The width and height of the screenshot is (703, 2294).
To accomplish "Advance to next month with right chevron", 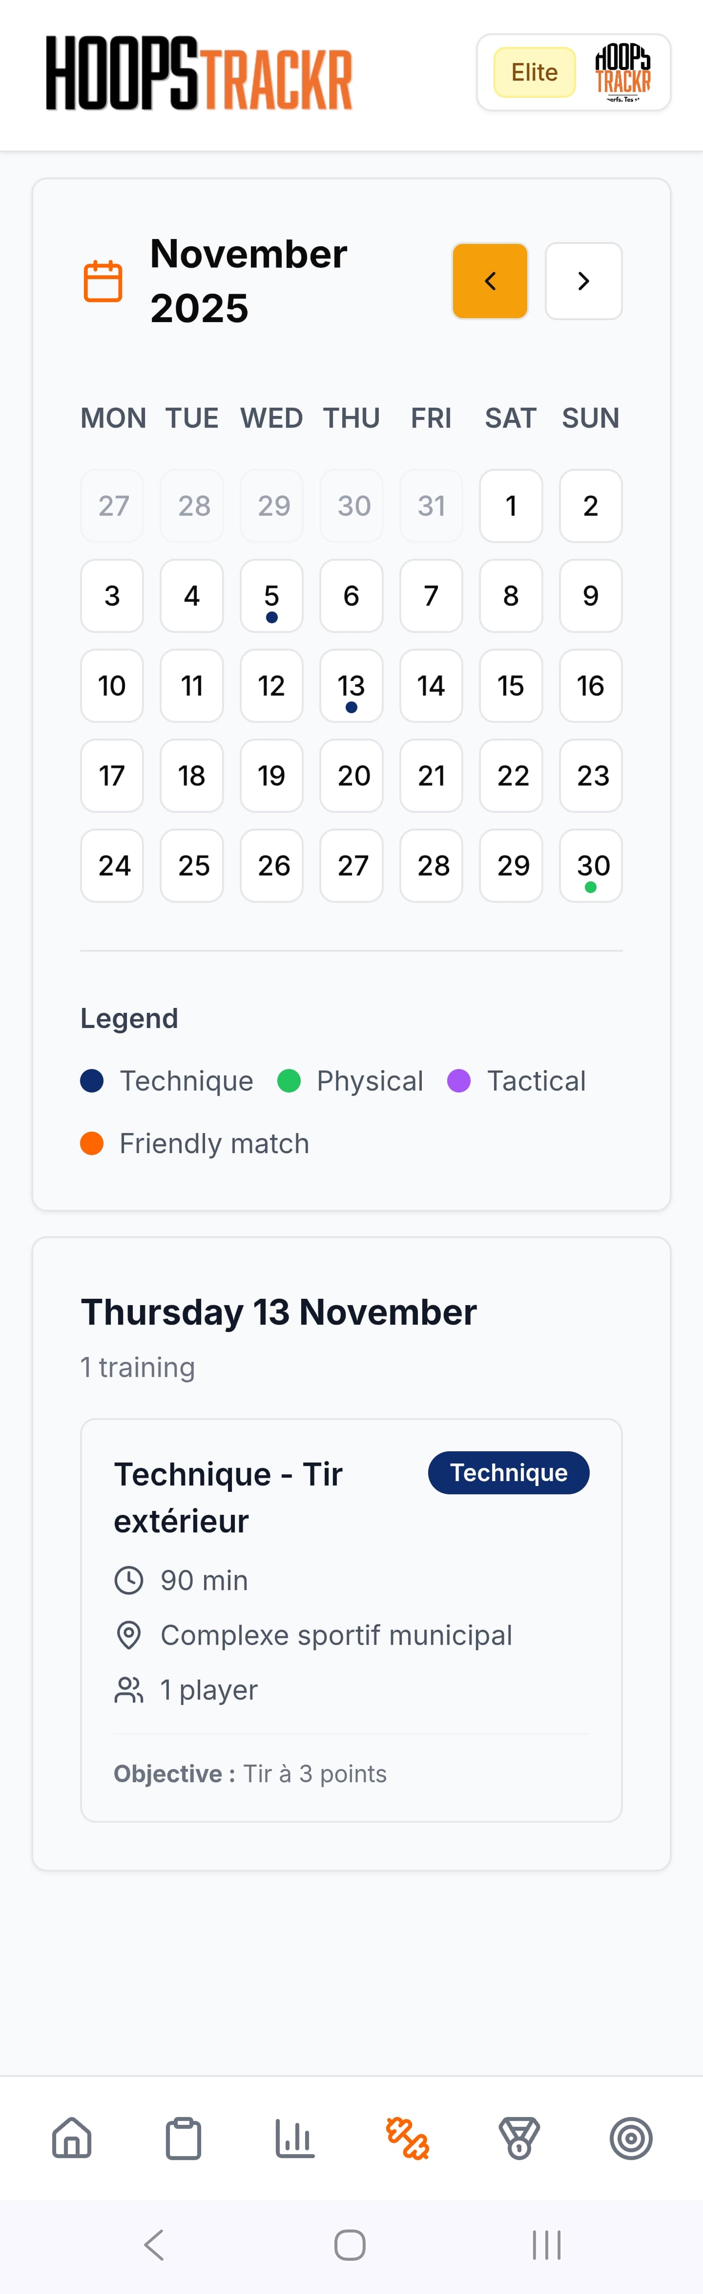I will (x=584, y=282).
